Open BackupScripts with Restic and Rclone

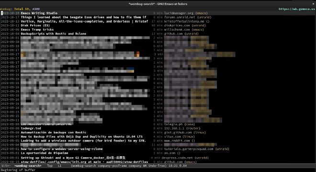pos(54,34)
